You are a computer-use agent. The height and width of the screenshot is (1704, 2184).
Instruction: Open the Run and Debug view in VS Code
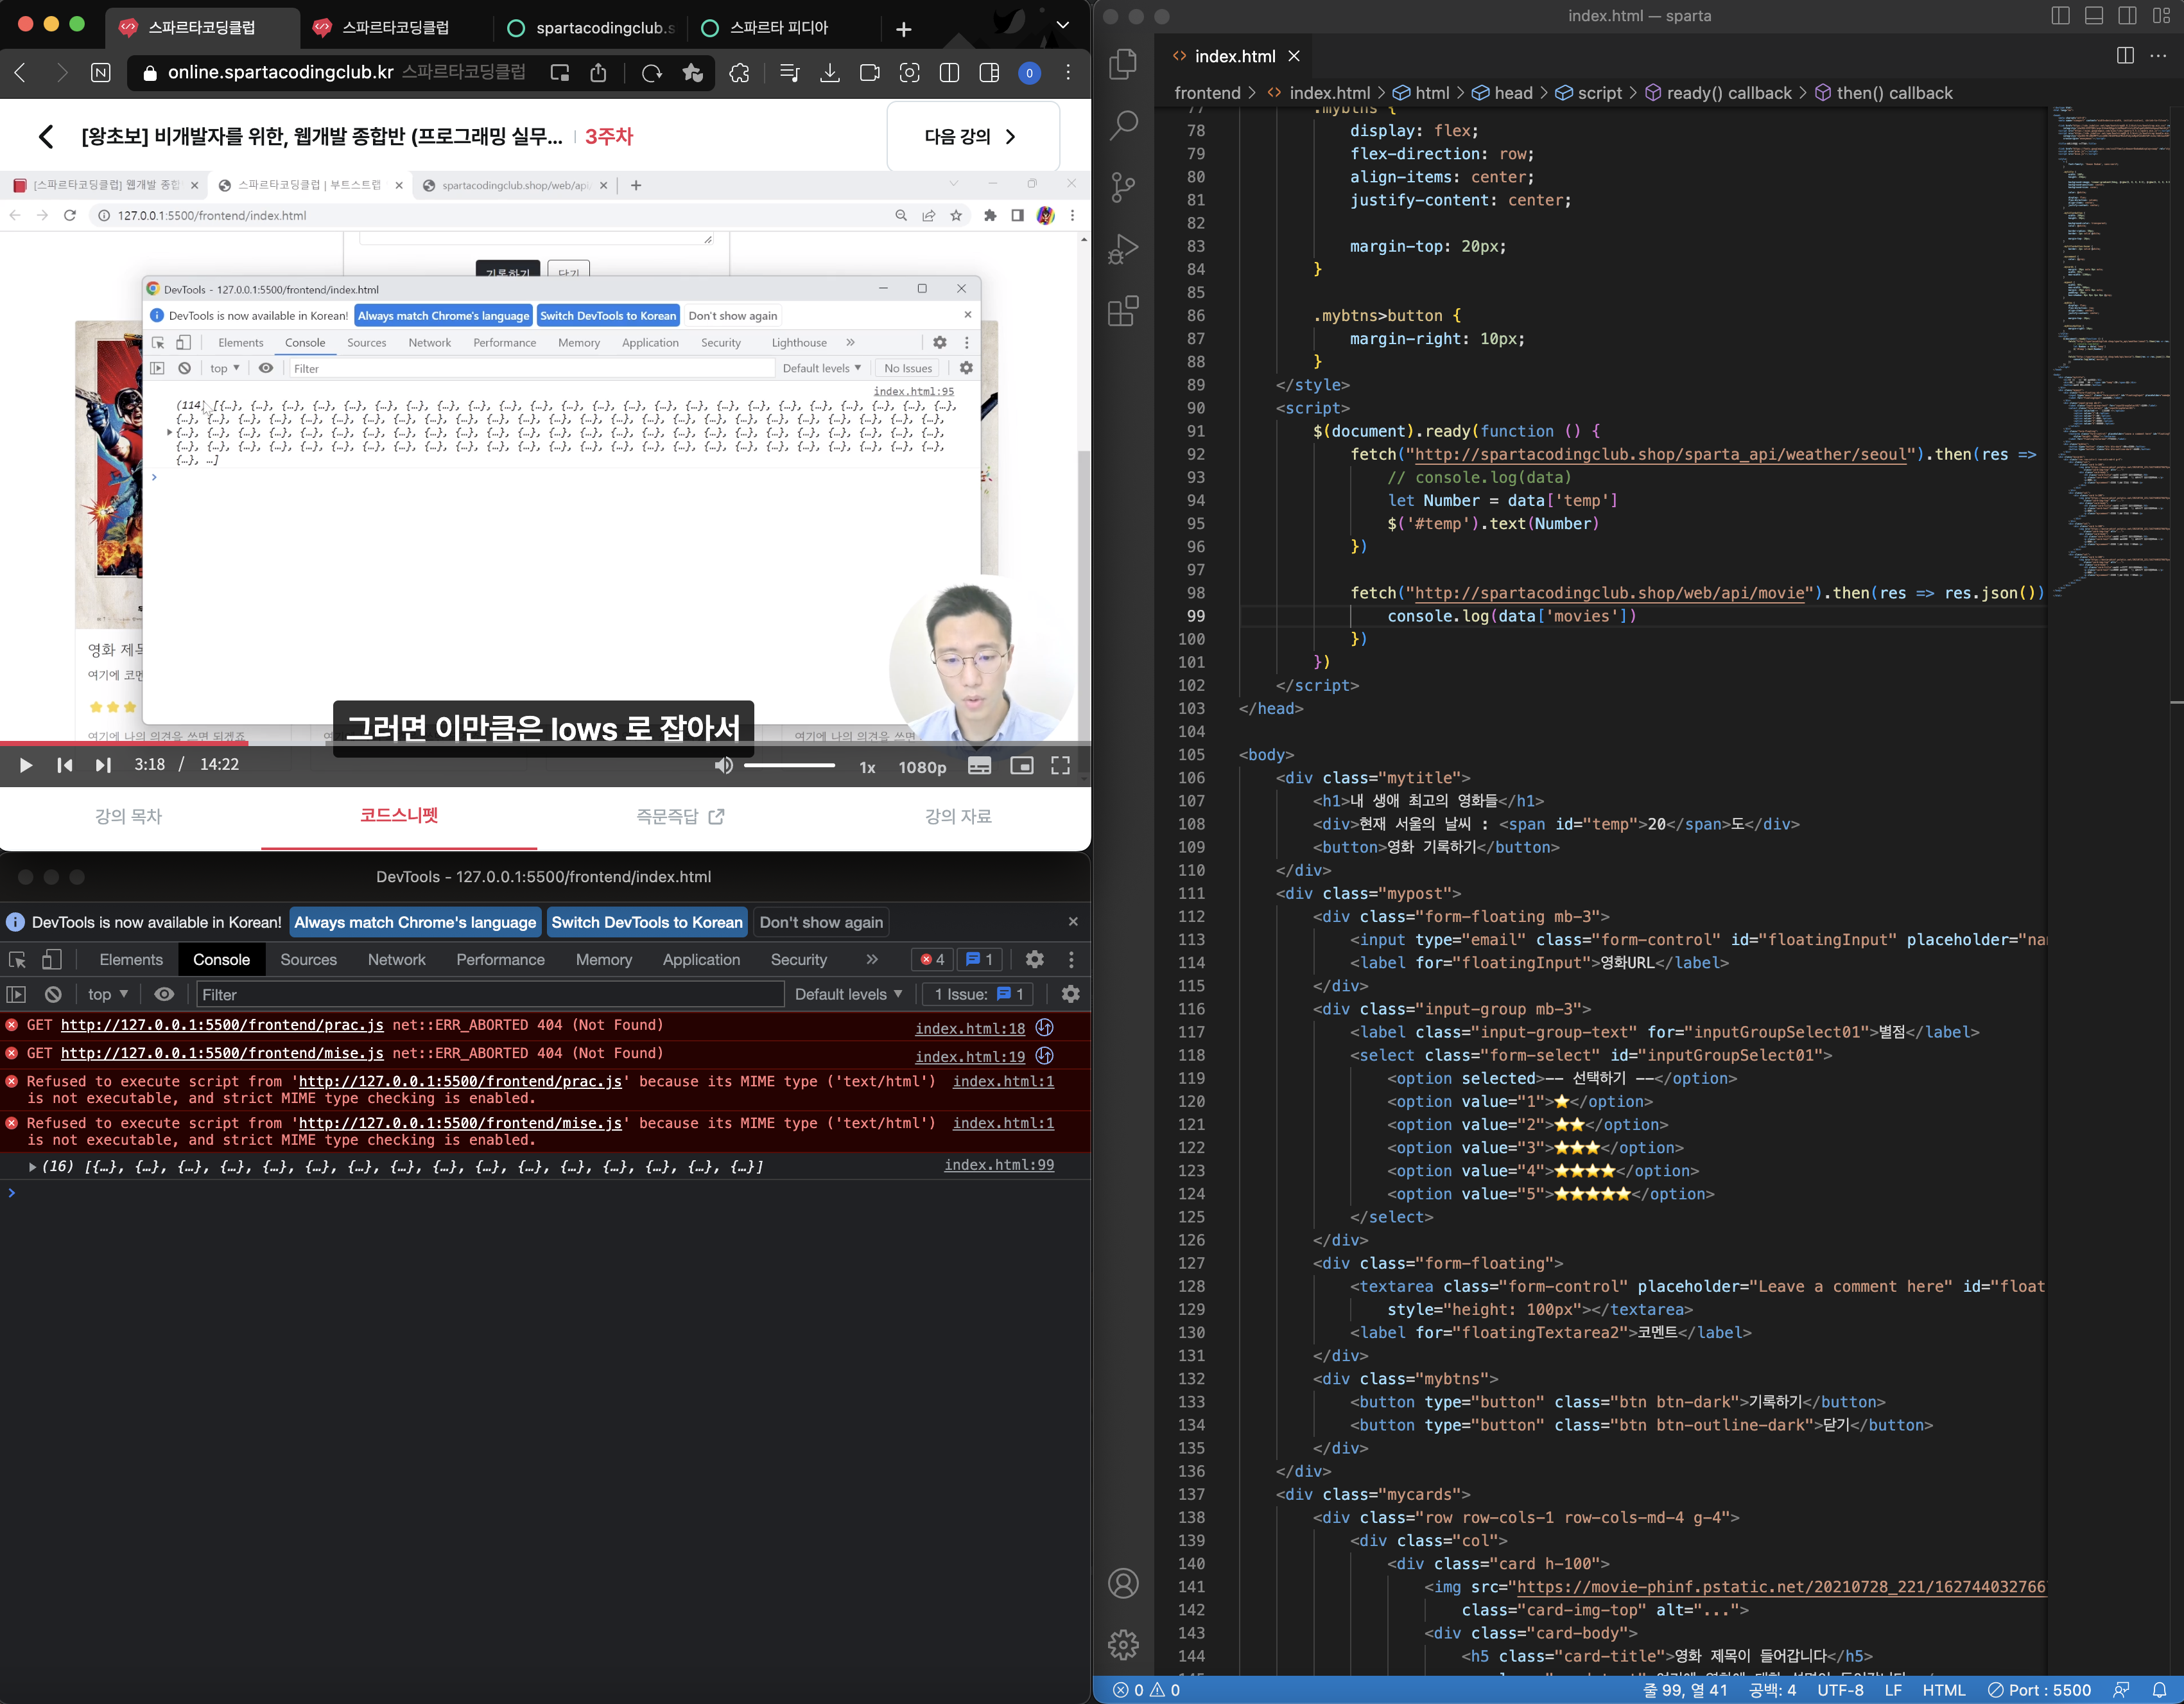tap(1123, 249)
